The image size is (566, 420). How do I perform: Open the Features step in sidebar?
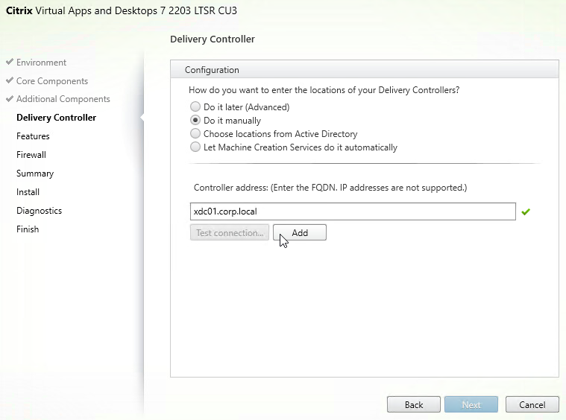[x=33, y=136]
